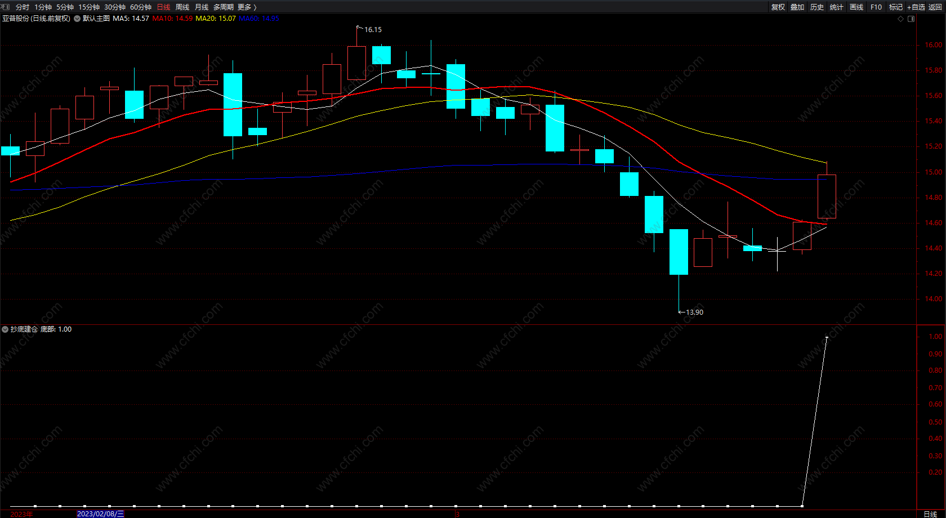Open the 更多 periods dropdown
946x518 pixels.
click(247, 7)
